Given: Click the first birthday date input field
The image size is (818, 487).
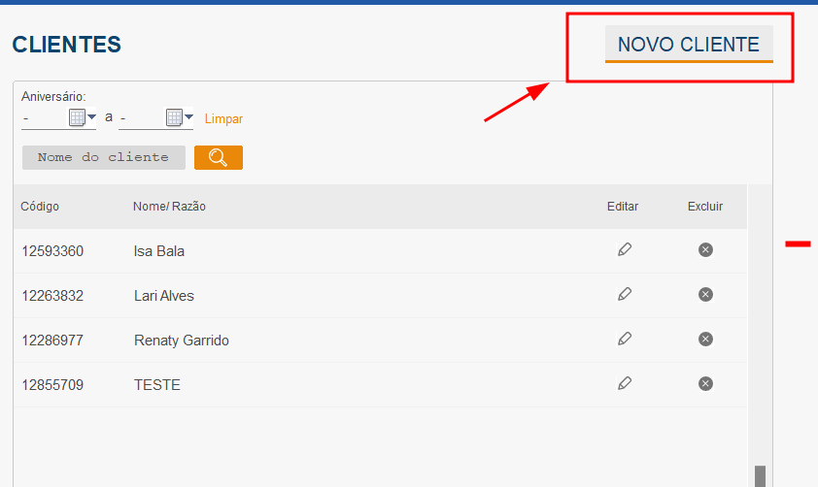Looking at the screenshot, I should 45,118.
